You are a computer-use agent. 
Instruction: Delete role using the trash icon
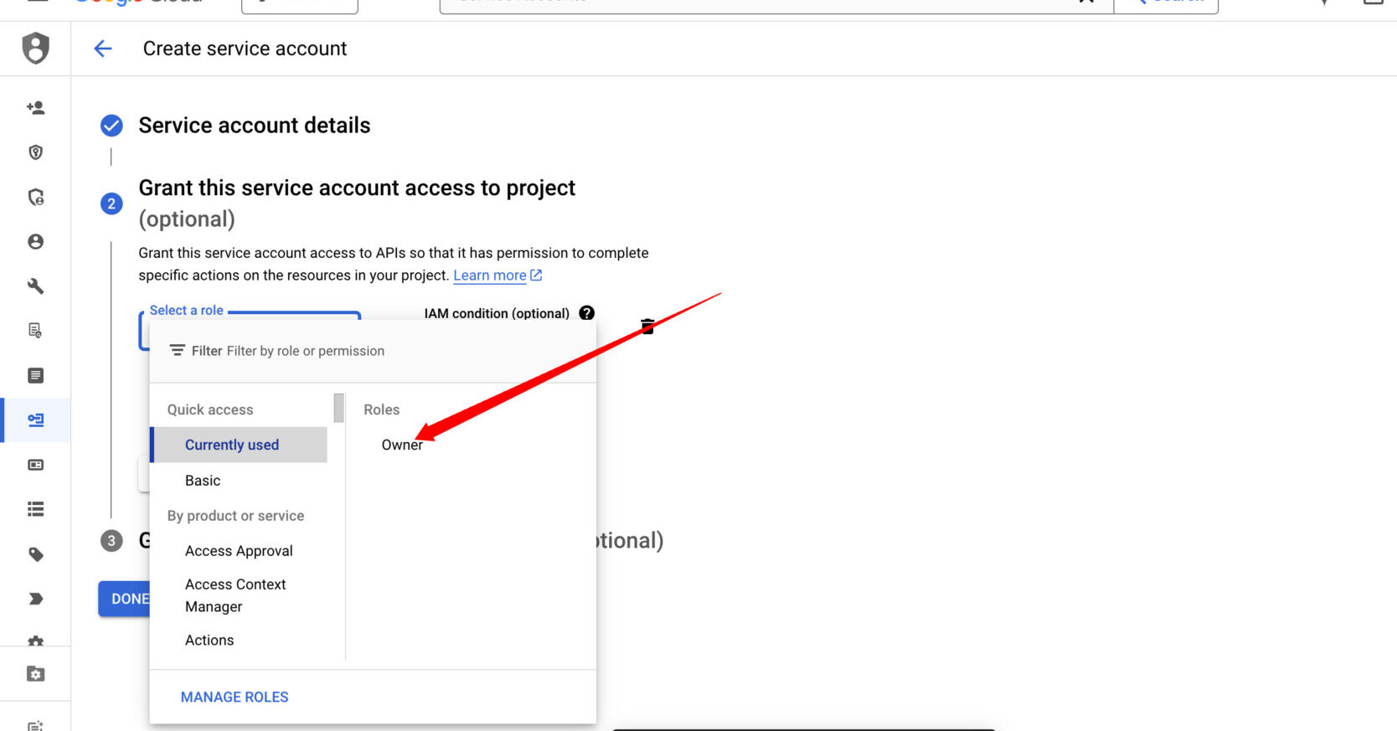[x=647, y=326]
